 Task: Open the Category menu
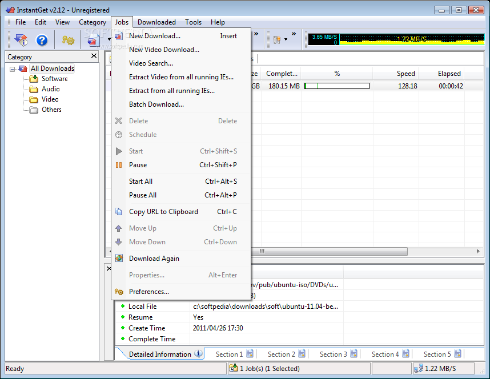pos(93,22)
